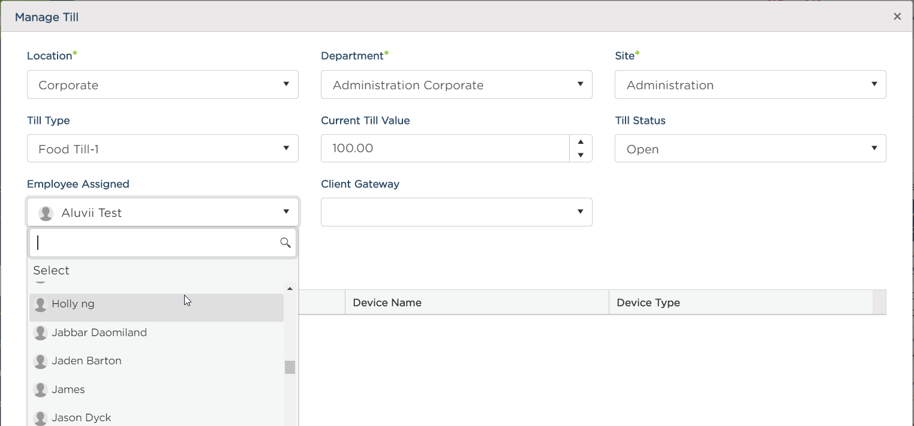Click the search magnifier icon in employee dropdown
This screenshot has height=426, width=914.
tap(285, 243)
